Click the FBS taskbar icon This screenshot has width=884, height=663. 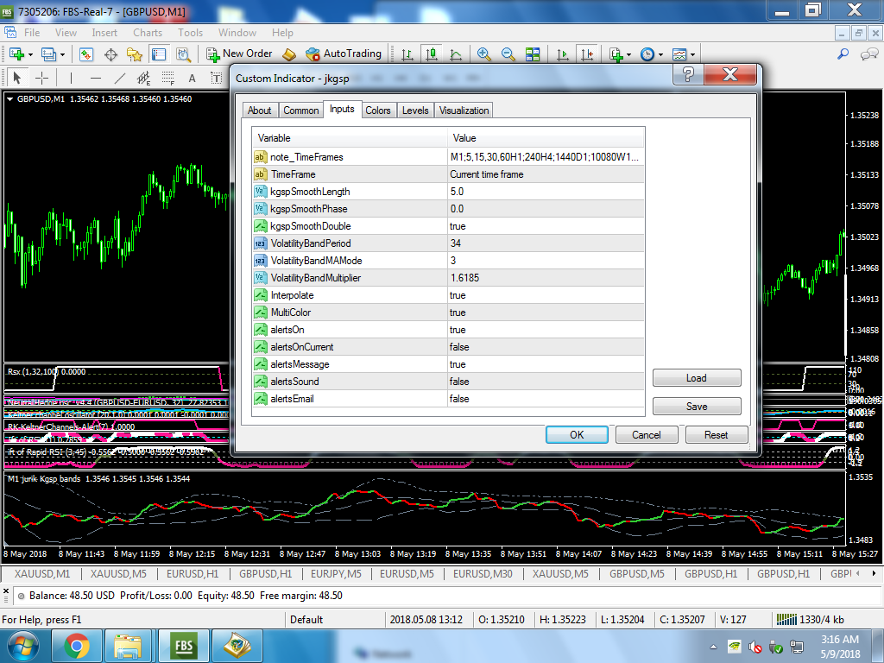(x=184, y=646)
